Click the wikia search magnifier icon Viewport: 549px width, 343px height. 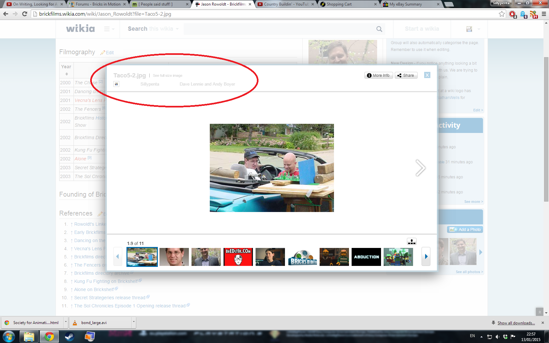(x=379, y=29)
